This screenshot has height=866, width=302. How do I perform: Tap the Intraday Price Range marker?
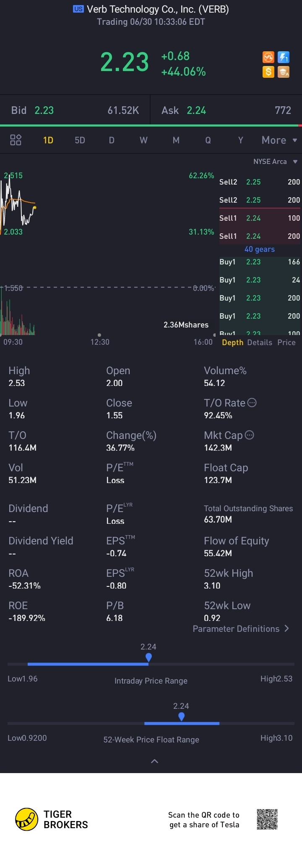tap(148, 657)
